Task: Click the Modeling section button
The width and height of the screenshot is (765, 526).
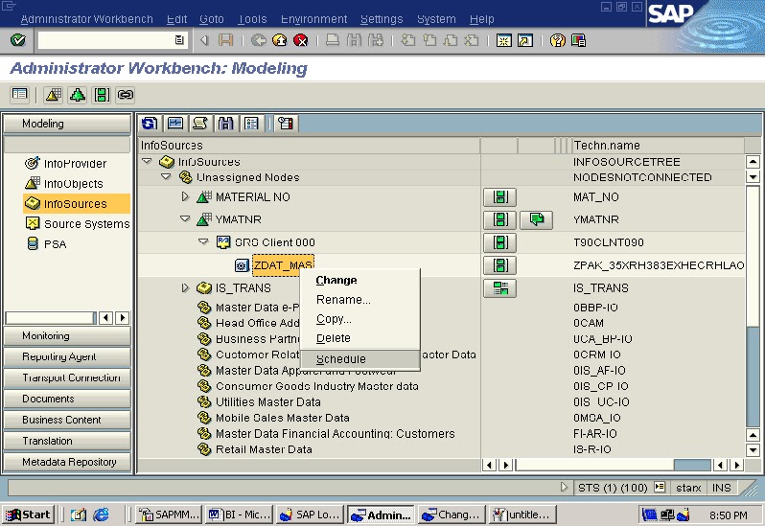Action: 67,124
